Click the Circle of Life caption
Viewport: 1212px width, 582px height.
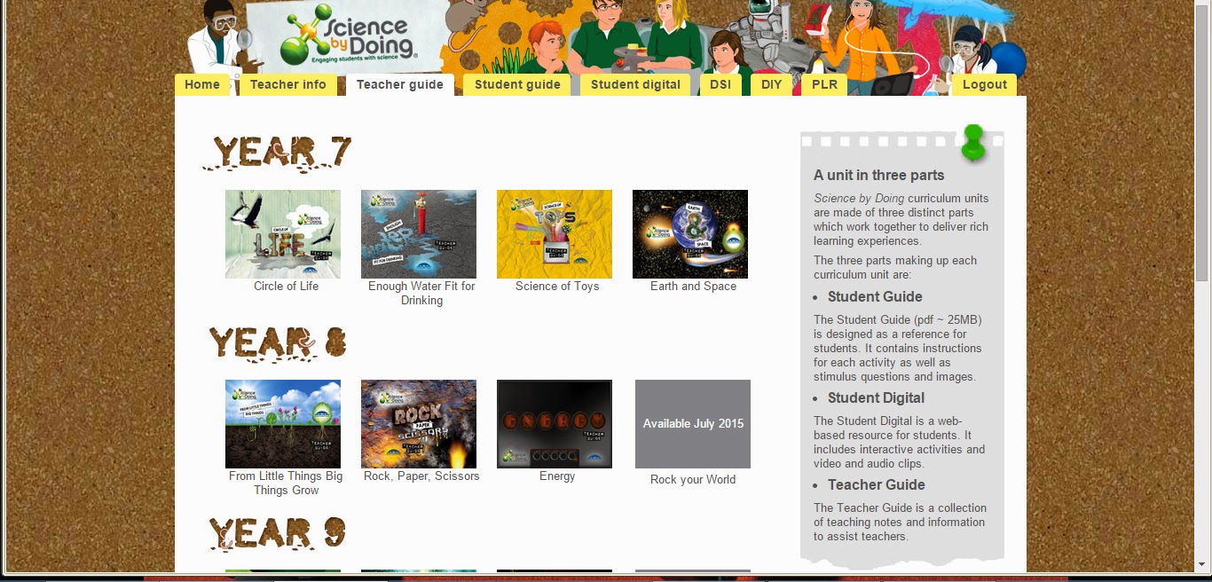point(286,287)
